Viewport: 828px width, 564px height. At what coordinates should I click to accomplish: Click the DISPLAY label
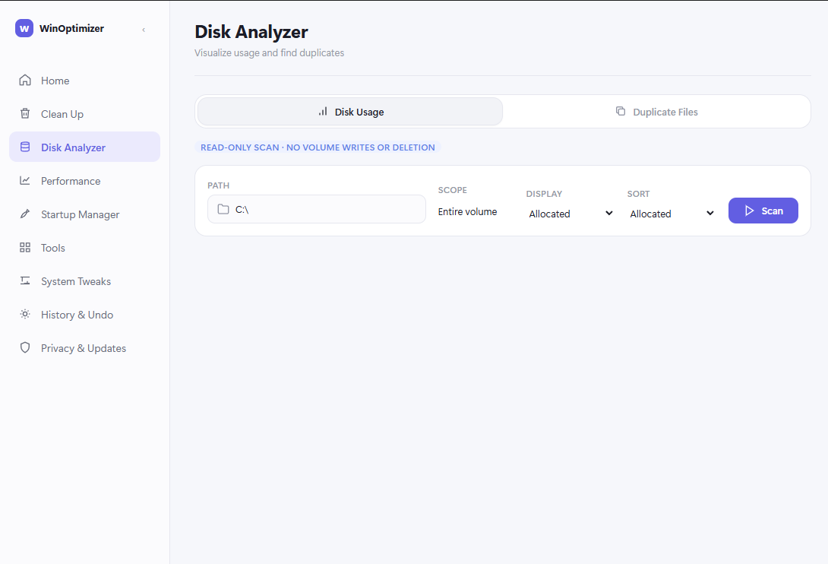544,194
